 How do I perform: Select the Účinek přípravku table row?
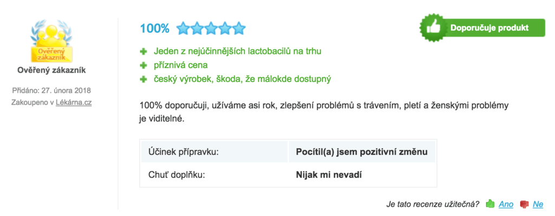(x=288, y=152)
